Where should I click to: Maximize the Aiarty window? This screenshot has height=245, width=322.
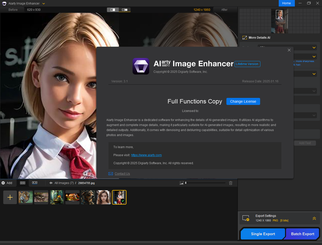pos(309,3)
